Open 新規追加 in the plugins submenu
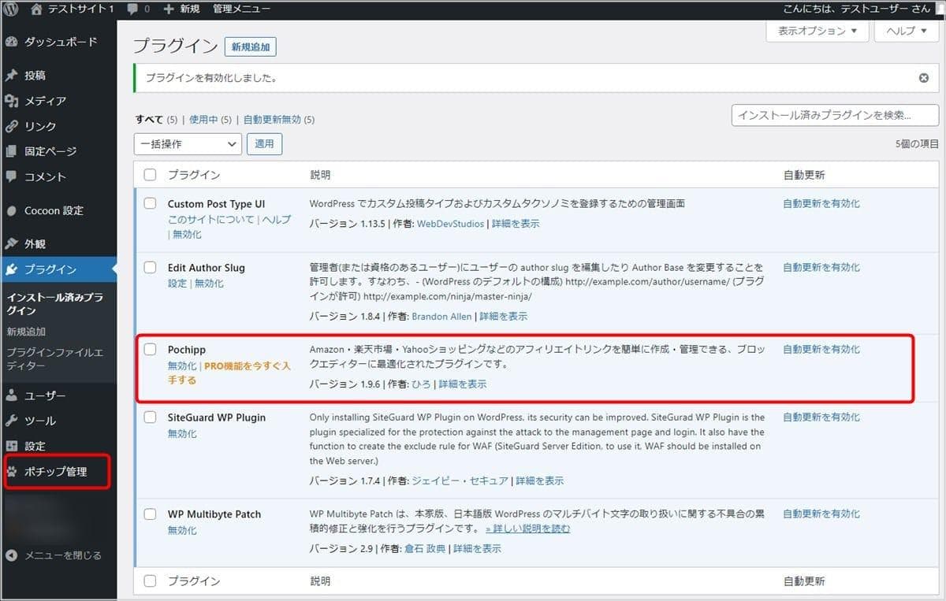This screenshot has width=946, height=601. 26,332
